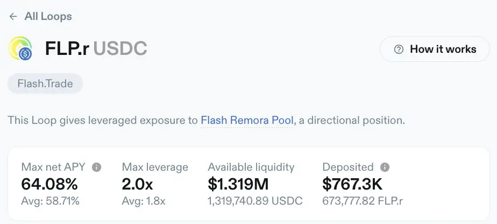Viewport: 497px width, 224px height.
Task: Click the Available liquidity label
Action: pyautogui.click(x=251, y=167)
